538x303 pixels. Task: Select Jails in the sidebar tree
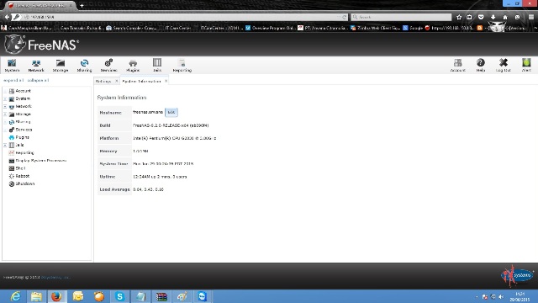click(19, 145)
